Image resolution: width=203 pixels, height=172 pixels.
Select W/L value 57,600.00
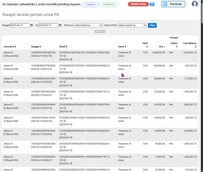(x=160, y=170)
